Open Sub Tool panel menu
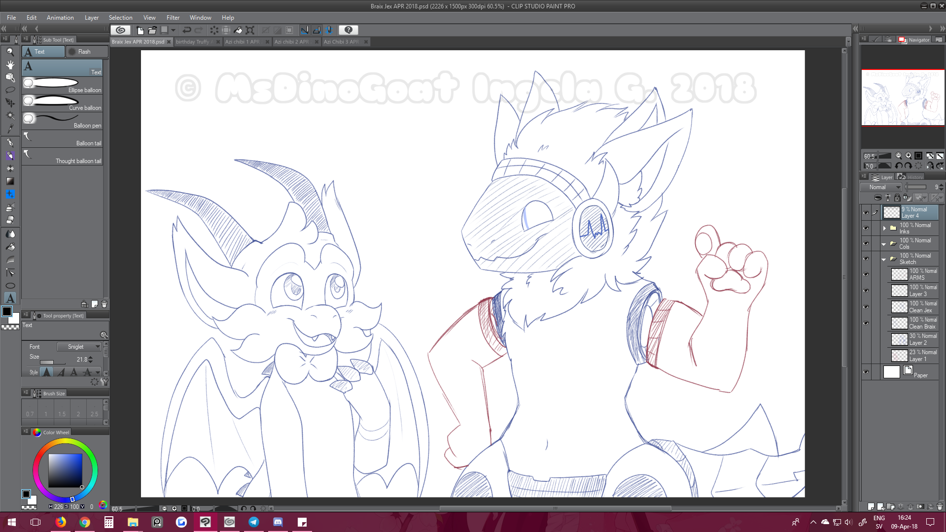946x532 pixels. [x=26, y=39]
